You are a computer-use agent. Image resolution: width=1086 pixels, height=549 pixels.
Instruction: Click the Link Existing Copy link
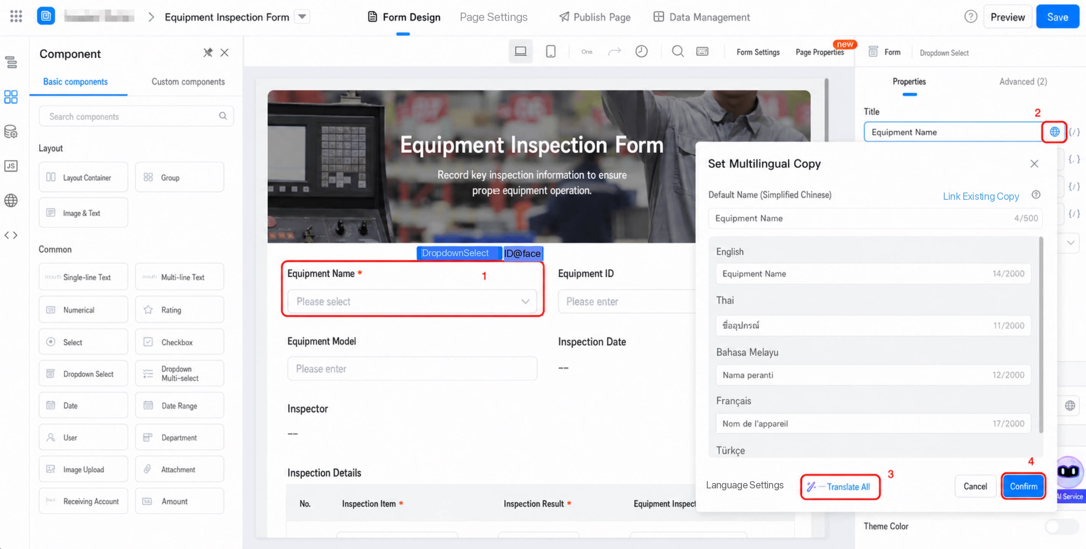[980, 196]
